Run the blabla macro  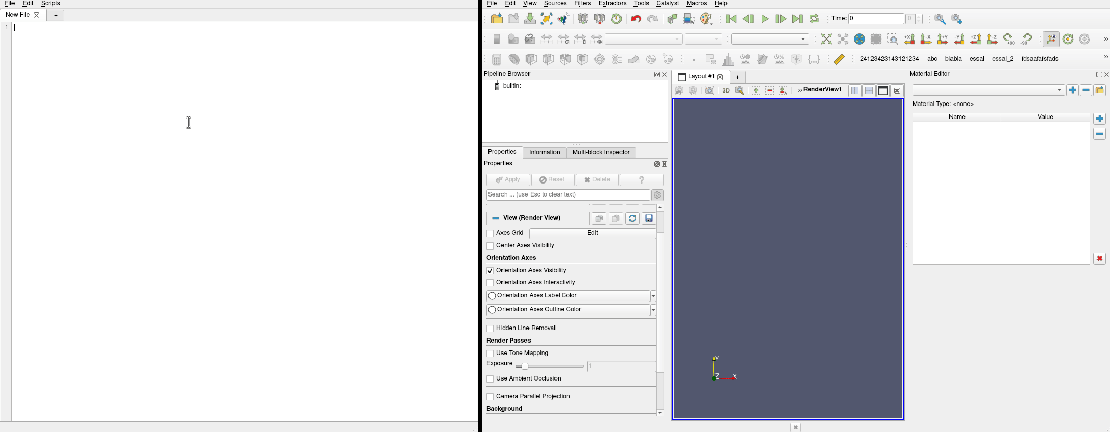(x=953, y=59)
